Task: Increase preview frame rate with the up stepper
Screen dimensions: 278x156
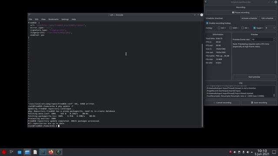Action: (274, 39)
